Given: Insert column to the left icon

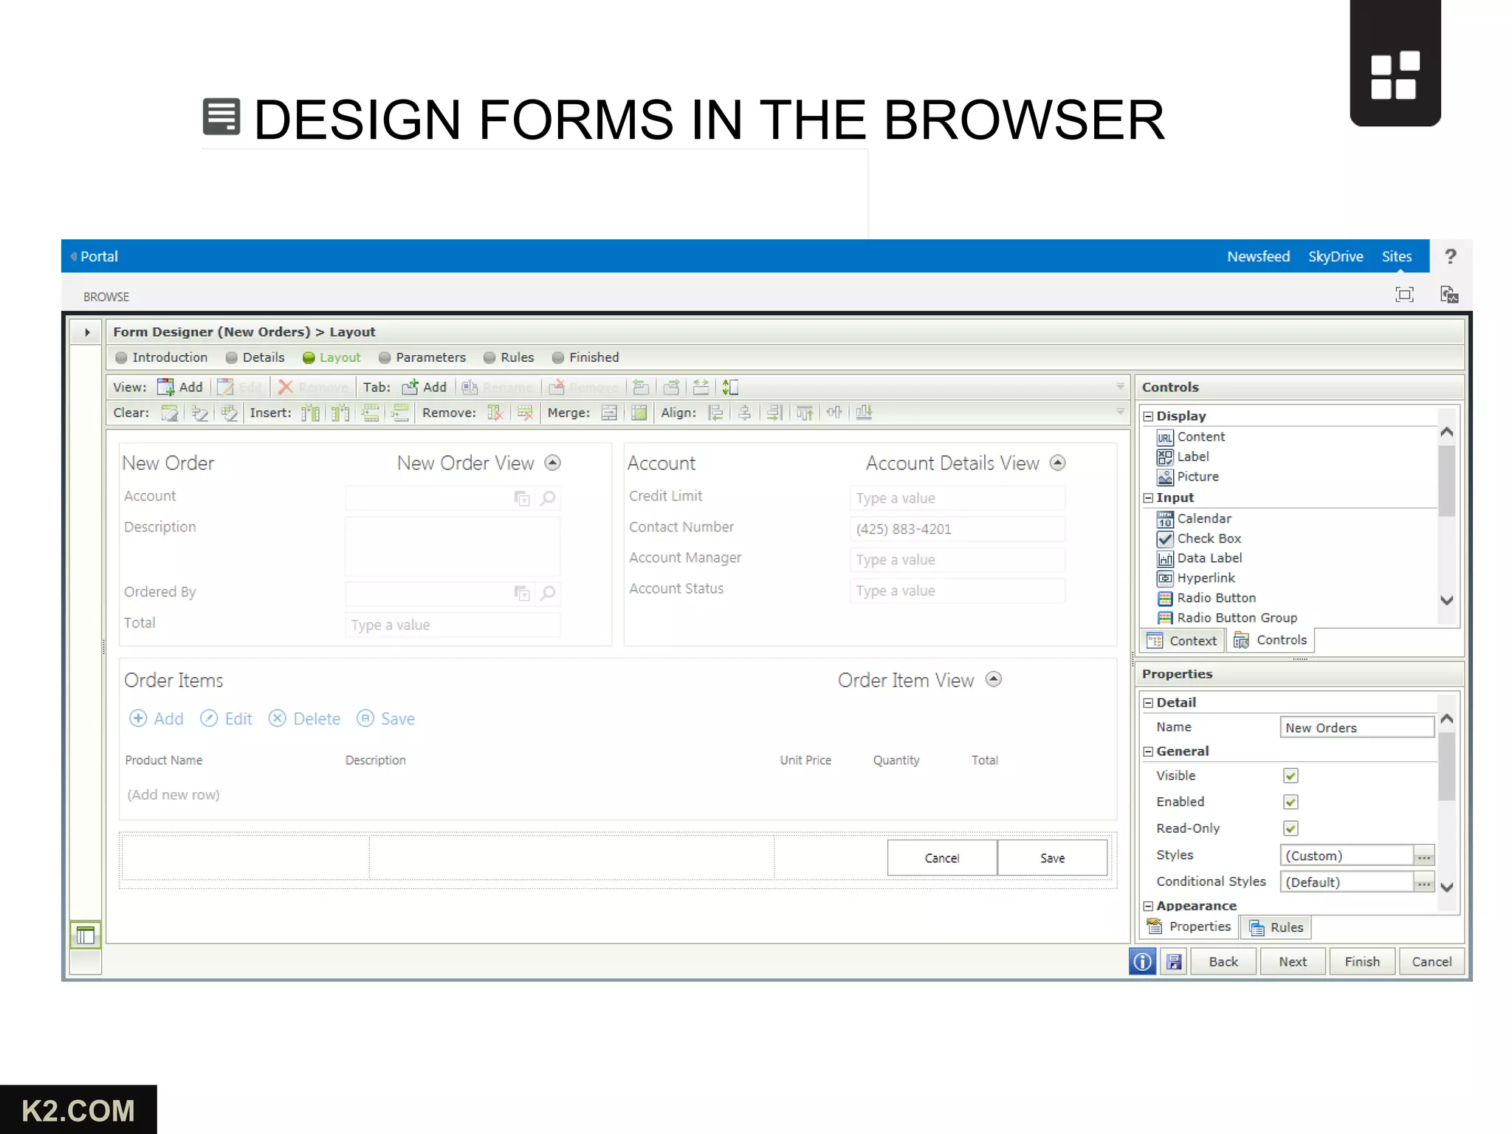Looking at the screenshot, I should (x=310, y=413).
